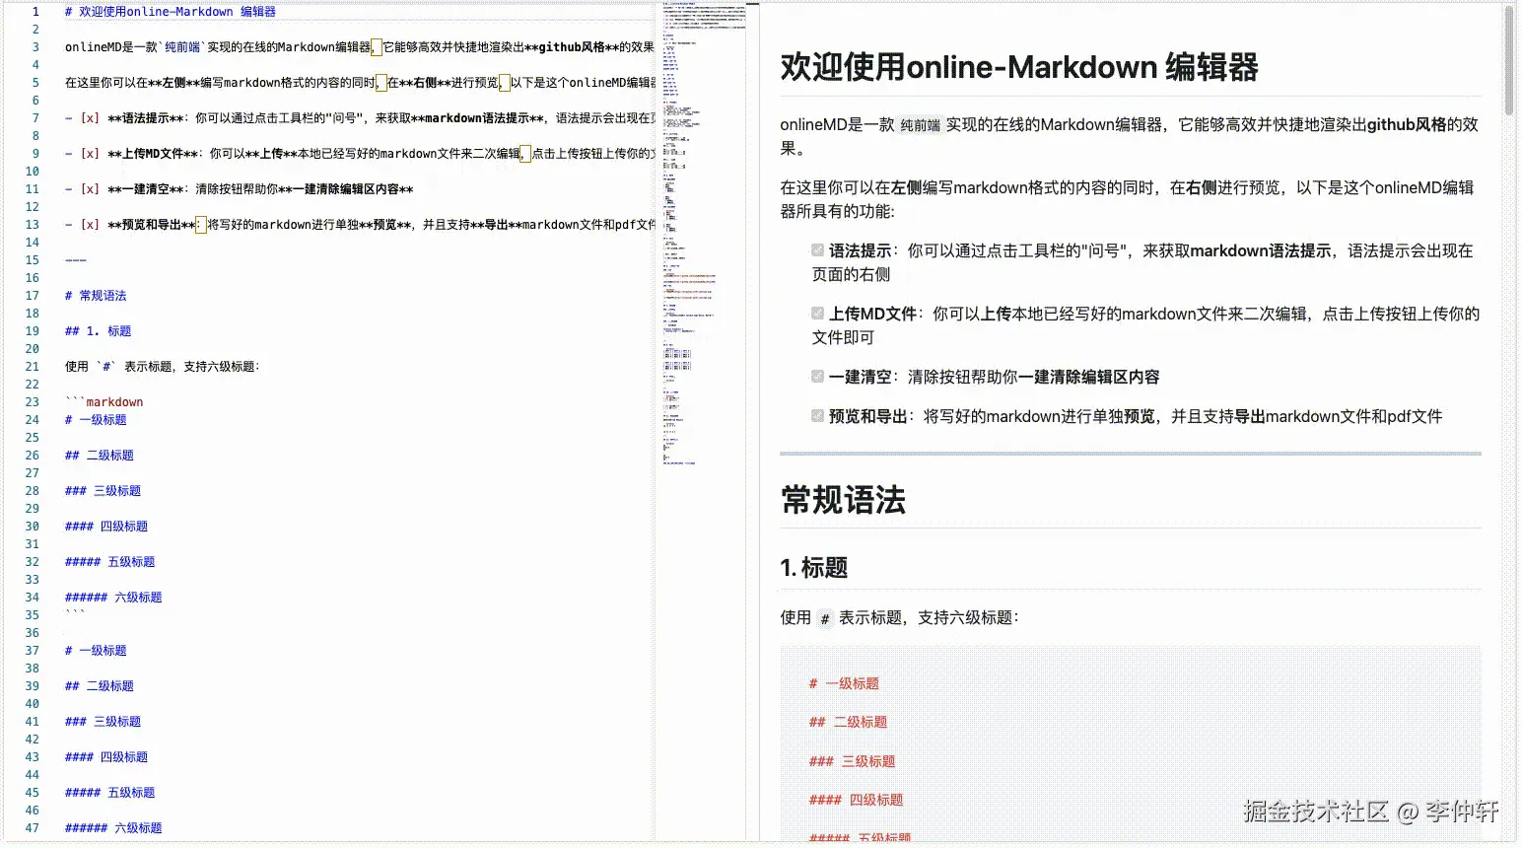Click the preview code line '# 一级标题'
This screenshot has width=1522, height=848.
pyautogui.click(x=844, y=683)
